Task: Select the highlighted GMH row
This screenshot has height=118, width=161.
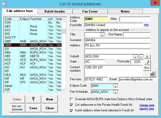Action: (33, 45)
